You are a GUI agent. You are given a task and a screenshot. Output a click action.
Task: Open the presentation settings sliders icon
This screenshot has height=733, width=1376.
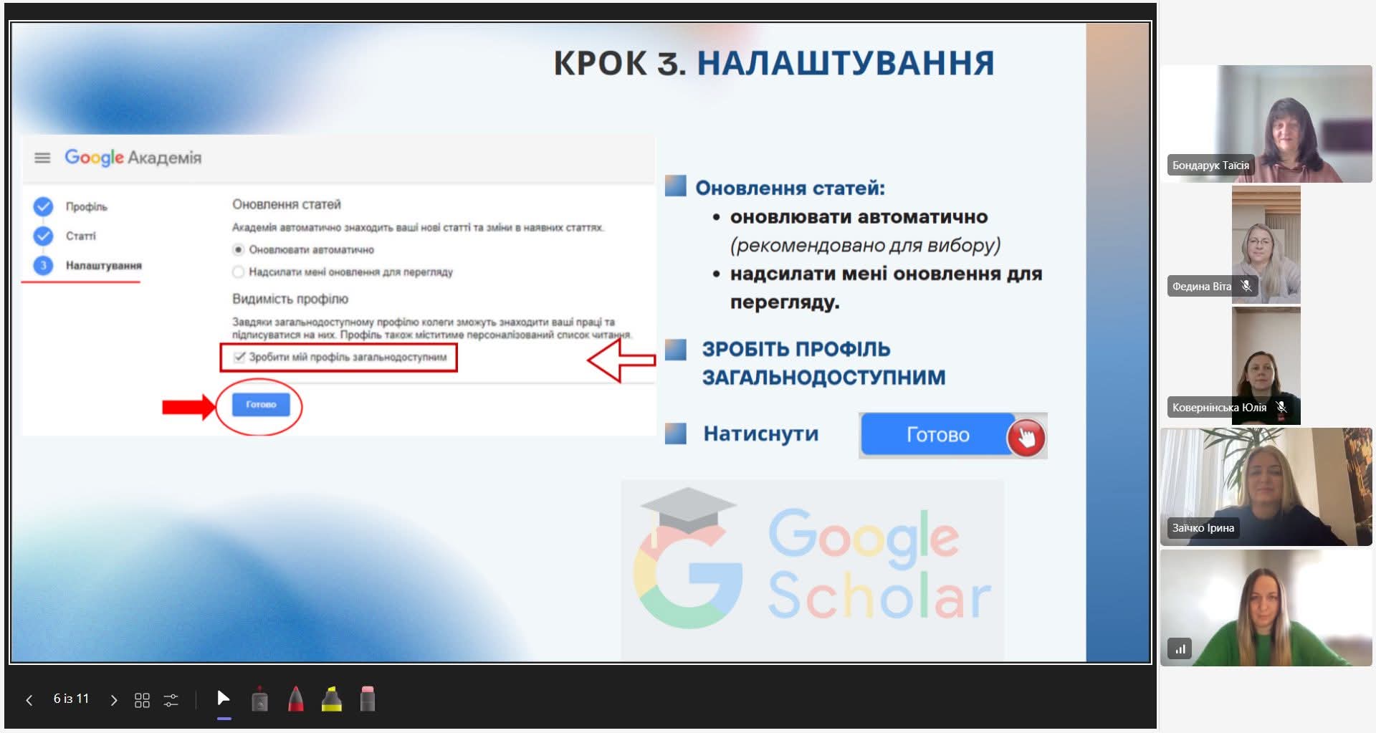tap(171, 700)
